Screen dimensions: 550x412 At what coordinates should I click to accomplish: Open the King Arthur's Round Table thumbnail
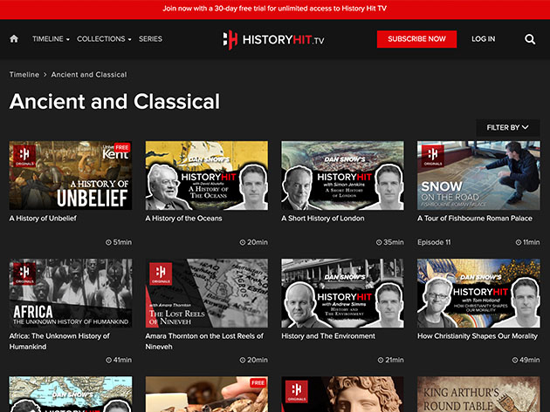point(478,395)
